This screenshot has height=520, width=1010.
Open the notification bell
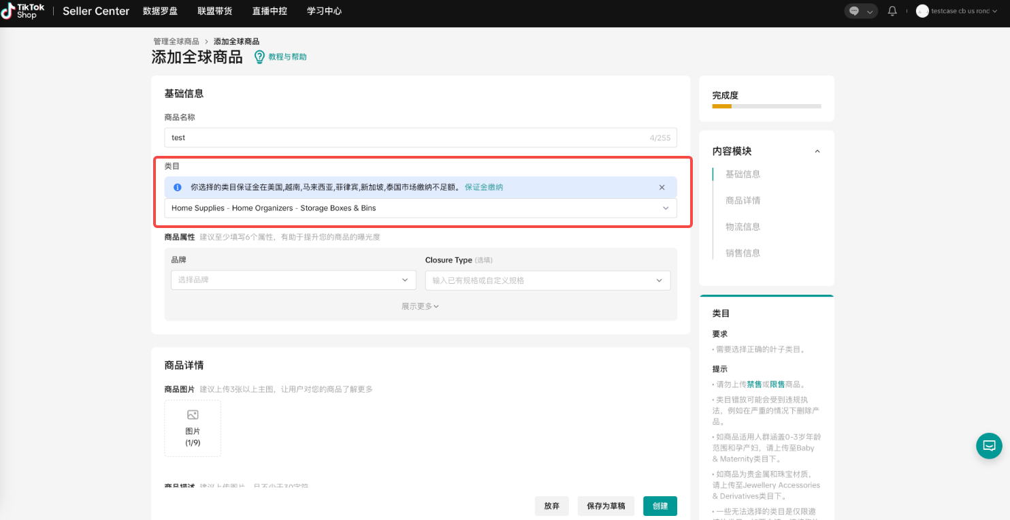(x=892, y=11)
